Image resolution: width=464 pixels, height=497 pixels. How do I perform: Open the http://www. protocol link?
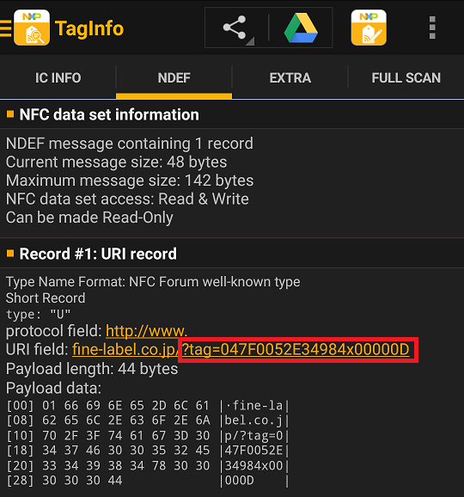(146, 331)
